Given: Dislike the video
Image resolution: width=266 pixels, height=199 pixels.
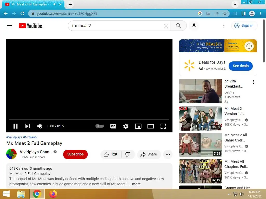Looking at the screenshot, I should tap(128, 154).
